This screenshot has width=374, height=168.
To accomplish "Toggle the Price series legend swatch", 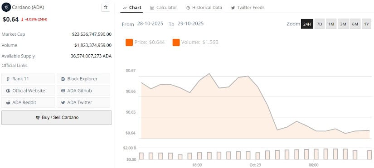I will pos(129,43).
